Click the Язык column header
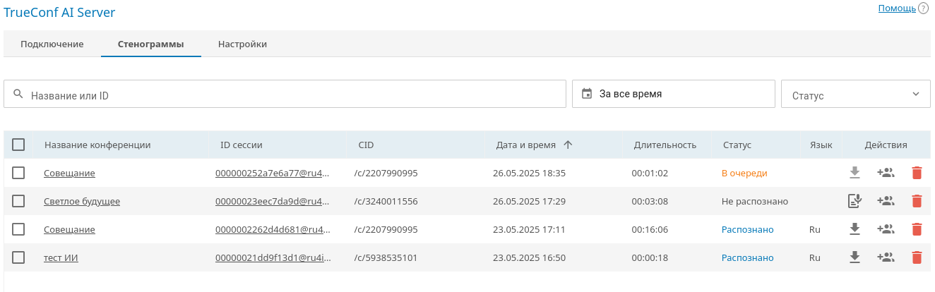This screenshot has height=292, width=935. [821, 145]
